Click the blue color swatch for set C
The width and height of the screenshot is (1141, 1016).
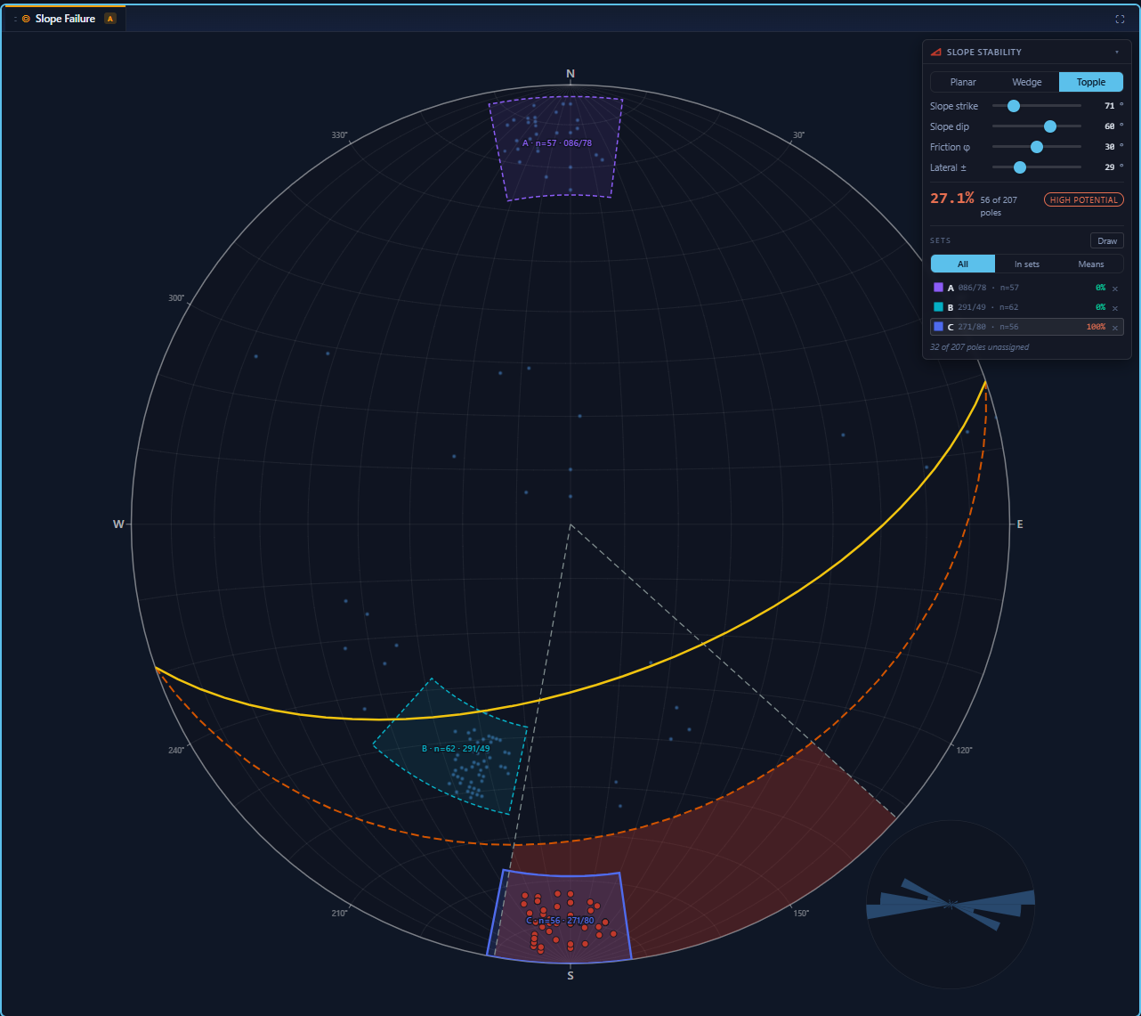[x=938, y=327]
